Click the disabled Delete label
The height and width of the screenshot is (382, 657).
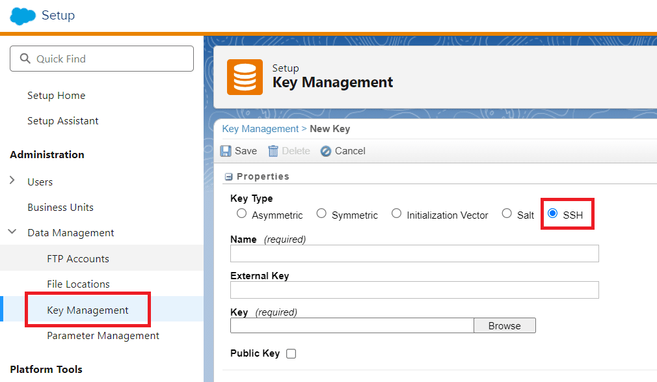click(x=296, y=151)
